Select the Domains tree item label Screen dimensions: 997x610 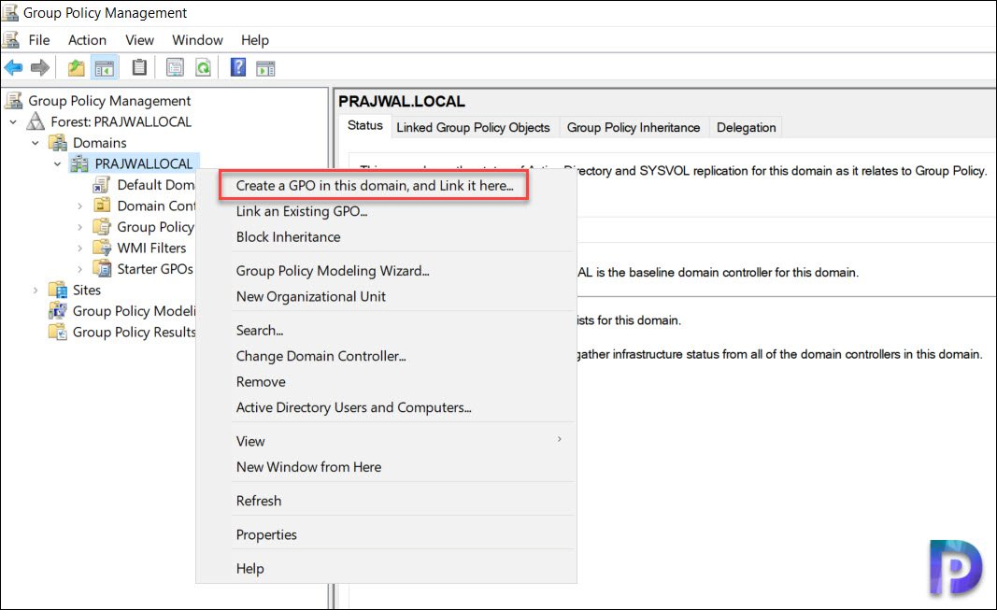pyautogui.click(x=100, y=143)
